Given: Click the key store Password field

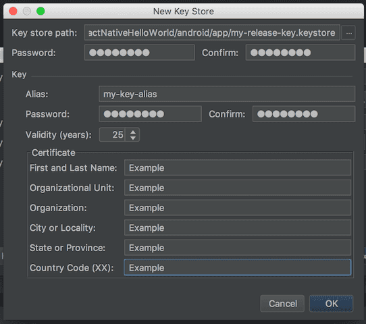Looking at the screenshot, I should [x=139, y=53].
